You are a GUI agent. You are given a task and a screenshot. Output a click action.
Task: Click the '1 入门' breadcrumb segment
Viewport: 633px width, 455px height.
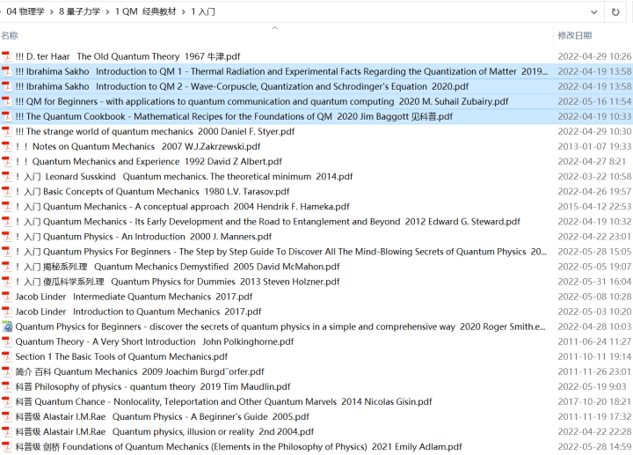(x=203, y=11)
